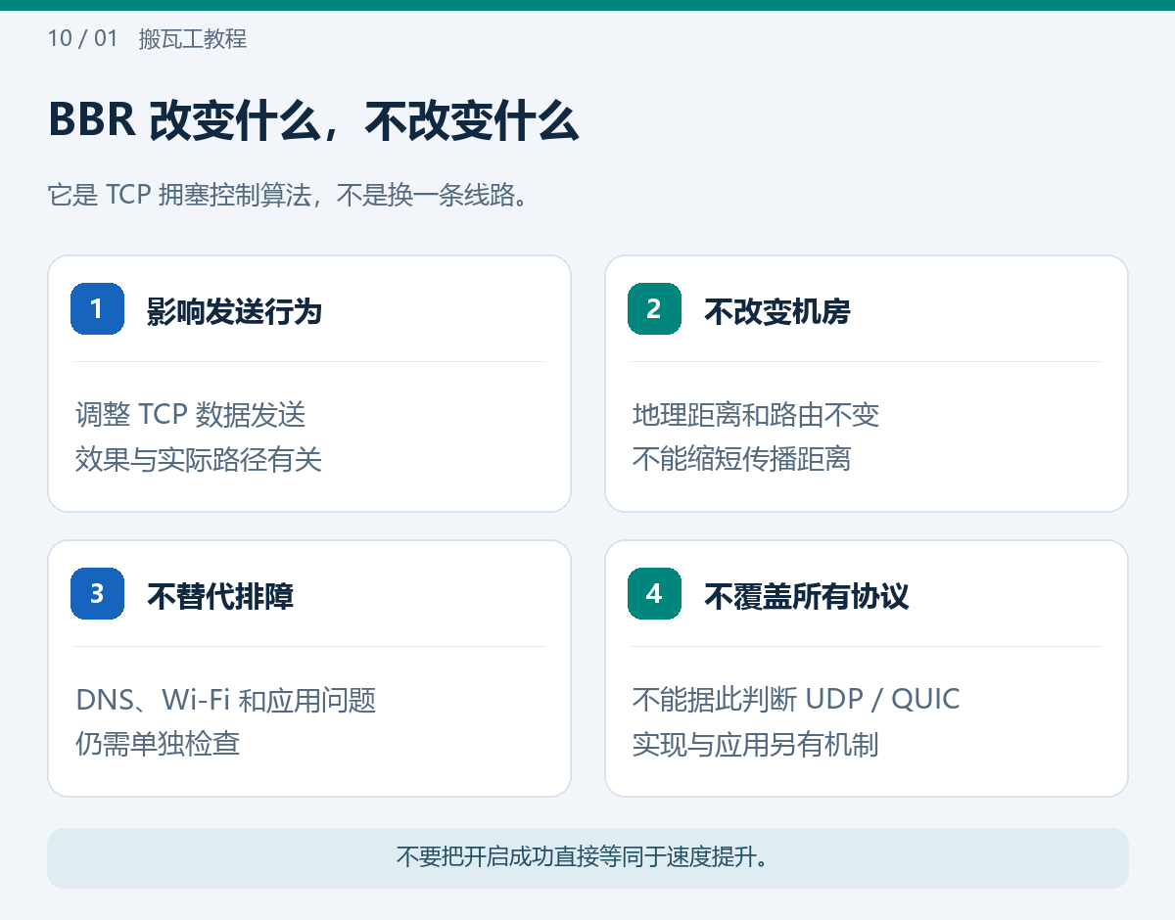Select the heading '不改变机房'
This screenshot has height=920, width=1175.
(776, 311)
